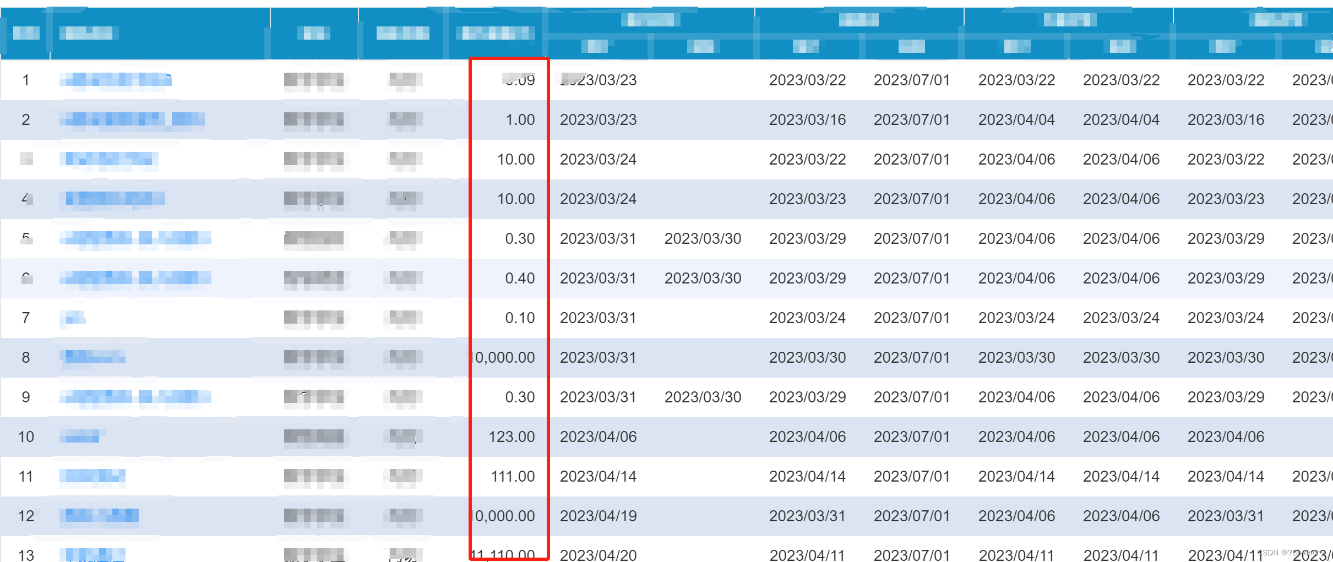Select row number 11 cell
The width and height of the screenshot is (1333, 562).
[x=26, y=476]
